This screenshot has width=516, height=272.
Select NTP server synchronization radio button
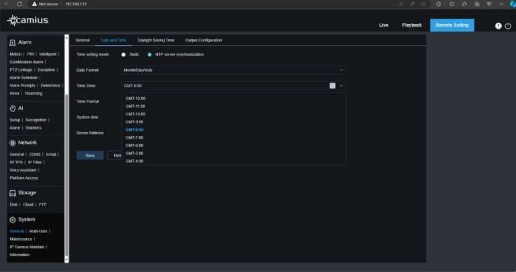pos(150,54)
